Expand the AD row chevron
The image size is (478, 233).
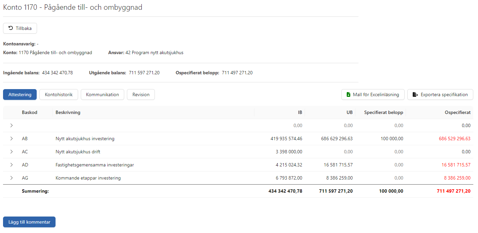point(11,165)
